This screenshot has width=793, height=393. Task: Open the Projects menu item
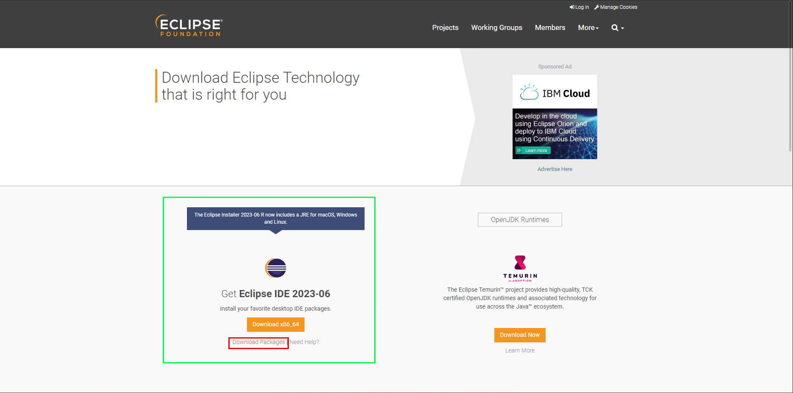[x=445, y=28]
